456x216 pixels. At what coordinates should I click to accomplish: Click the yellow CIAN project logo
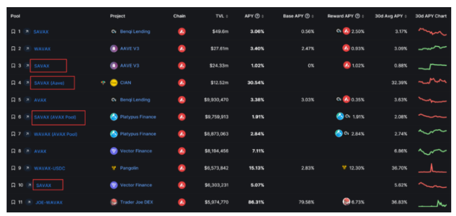tap(114, 83)
